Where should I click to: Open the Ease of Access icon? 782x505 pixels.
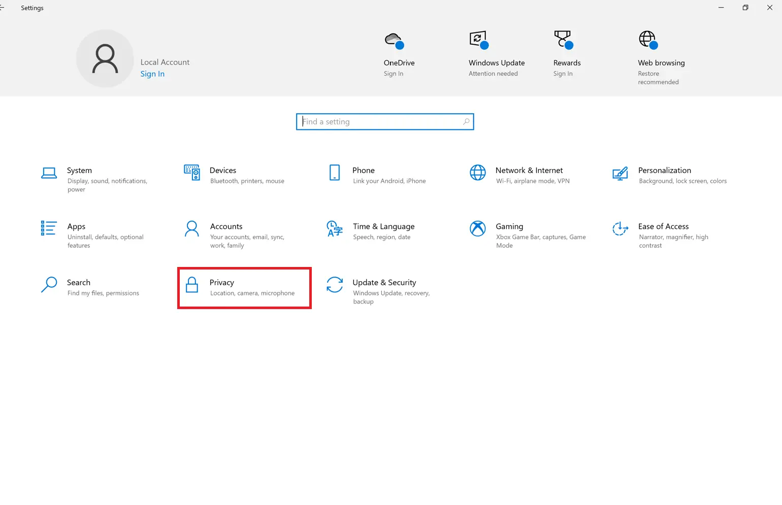[621, 229]
